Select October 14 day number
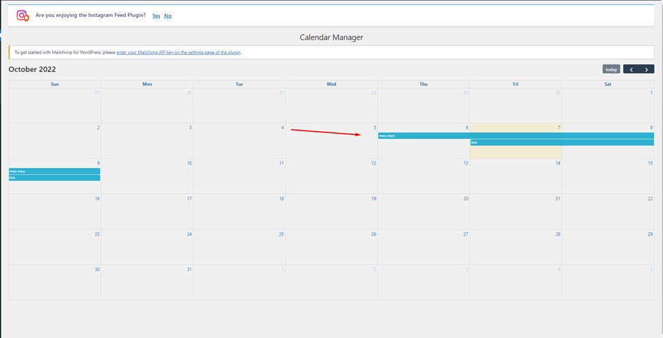 point(558,163)
